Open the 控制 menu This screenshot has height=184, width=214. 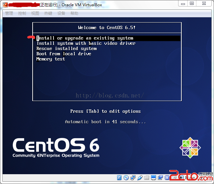(x=22, y=13)
